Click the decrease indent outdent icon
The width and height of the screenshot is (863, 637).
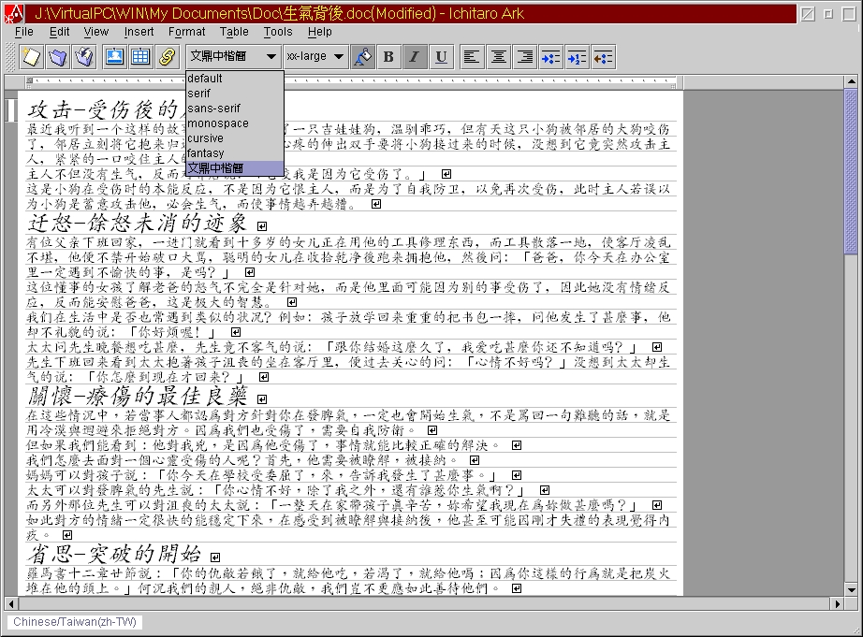603,57
